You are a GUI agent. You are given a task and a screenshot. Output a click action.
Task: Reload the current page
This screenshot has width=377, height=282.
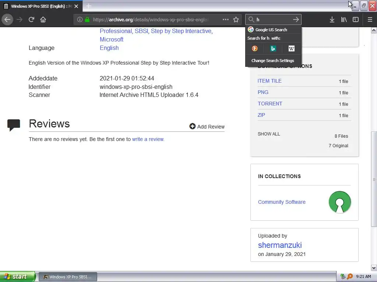click(31, 19)
